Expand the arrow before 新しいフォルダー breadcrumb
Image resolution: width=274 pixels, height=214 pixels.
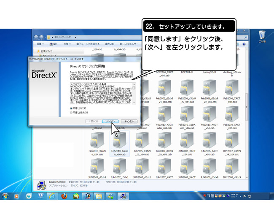click(x=52, y=37)
